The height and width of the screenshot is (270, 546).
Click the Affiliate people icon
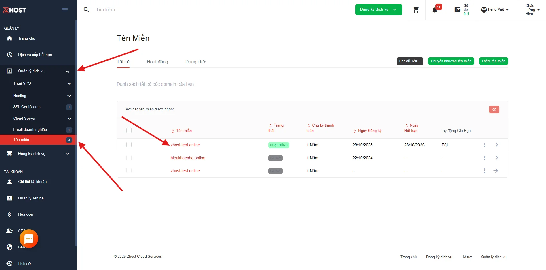9,231
